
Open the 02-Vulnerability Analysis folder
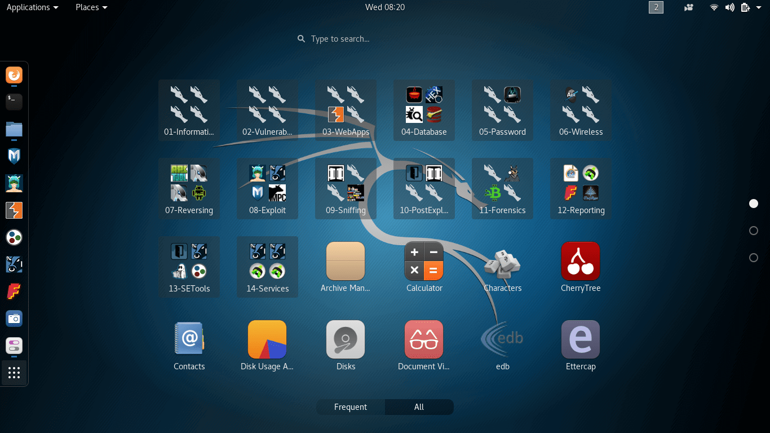pyautogui.click(x=267, y=110)
